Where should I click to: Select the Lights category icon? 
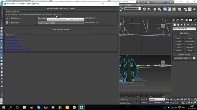point(182,25)
